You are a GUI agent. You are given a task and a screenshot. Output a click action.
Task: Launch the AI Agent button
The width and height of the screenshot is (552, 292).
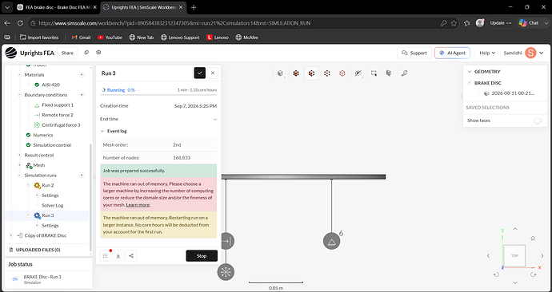(452, 53)
